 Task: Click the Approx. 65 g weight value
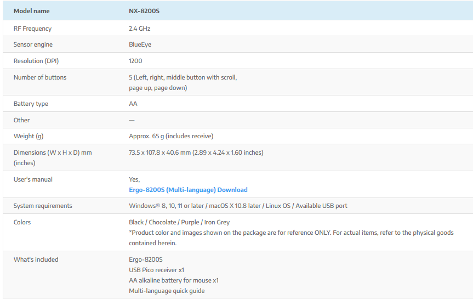click(171, 136)
